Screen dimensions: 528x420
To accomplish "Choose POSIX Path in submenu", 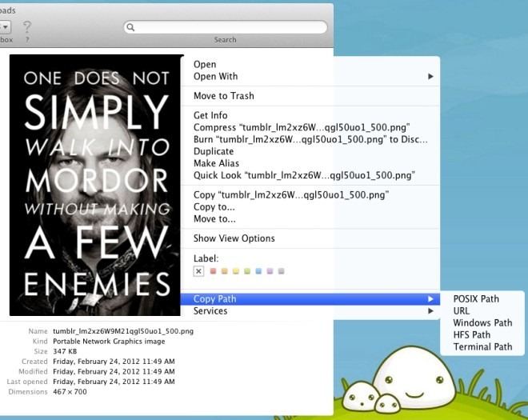I will 482,299.
